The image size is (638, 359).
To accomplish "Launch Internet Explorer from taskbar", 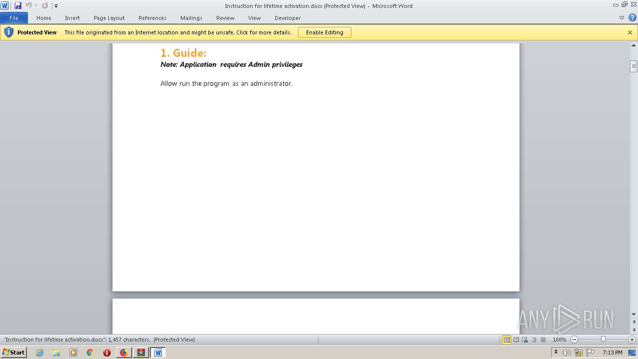I will point(39,353).
